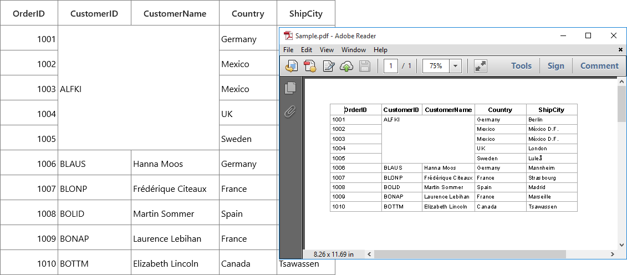Viewport: 627px width, 275px height.
Task: Click the 75% zoom value field
Action: coord(436,66)
